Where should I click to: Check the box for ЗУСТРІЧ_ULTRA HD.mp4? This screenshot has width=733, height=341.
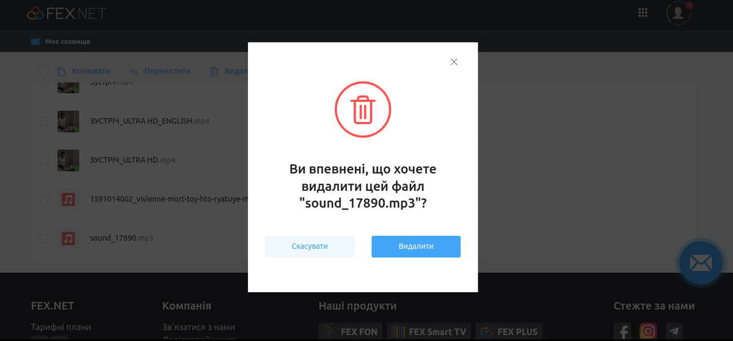pos(44,160)
